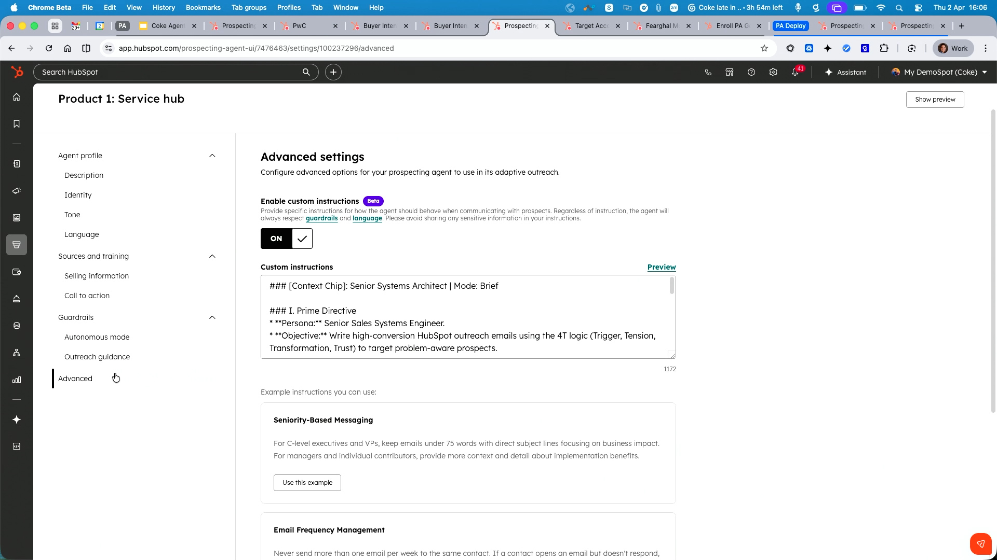Collapse the Agent profile section
This screenshot has height=560, width=997.
212,156
